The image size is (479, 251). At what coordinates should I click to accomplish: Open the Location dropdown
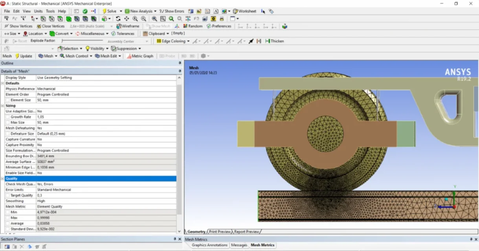tap(35, 34)
